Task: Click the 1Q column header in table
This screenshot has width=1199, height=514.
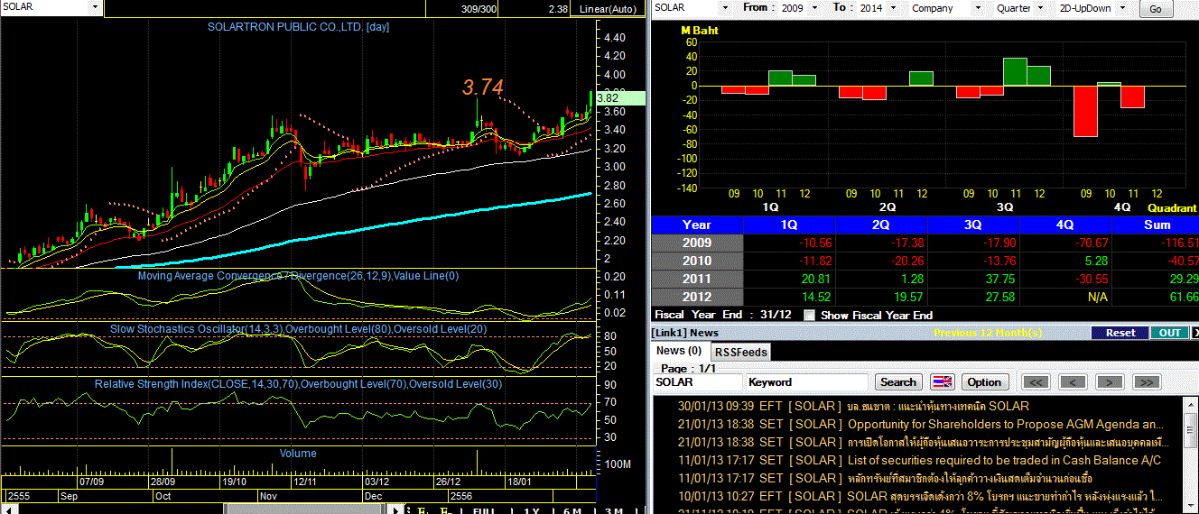Action: [789, 225]
